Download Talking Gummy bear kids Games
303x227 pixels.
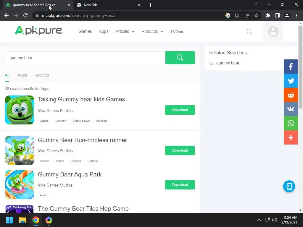pyautogui.click(x=180, y=110)
